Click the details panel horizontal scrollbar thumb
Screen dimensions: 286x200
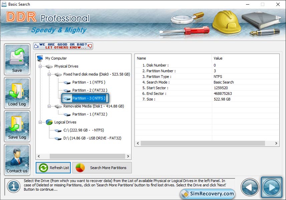tap(203, 143)
